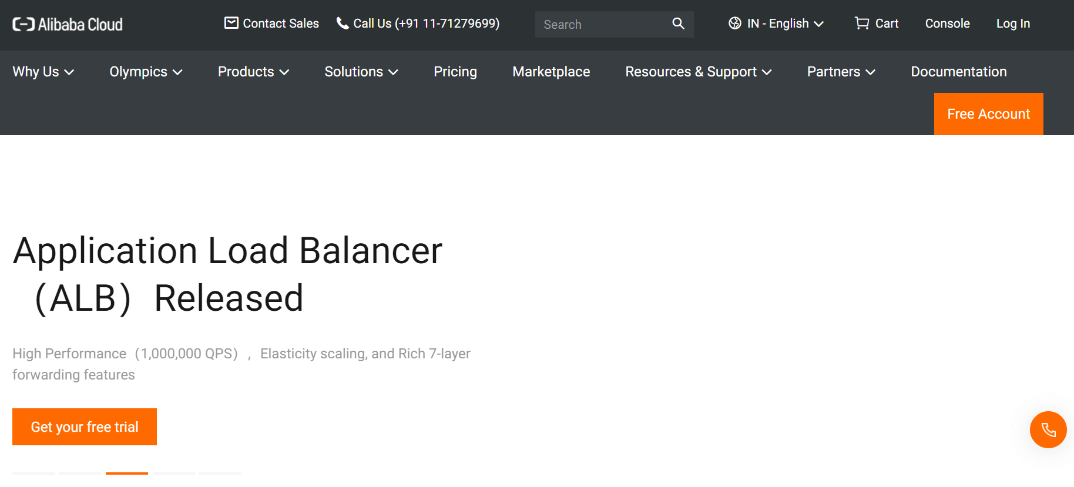Select the fourth carousel slide indicator
Viewport: 1074px width, 487px height.
174,473
